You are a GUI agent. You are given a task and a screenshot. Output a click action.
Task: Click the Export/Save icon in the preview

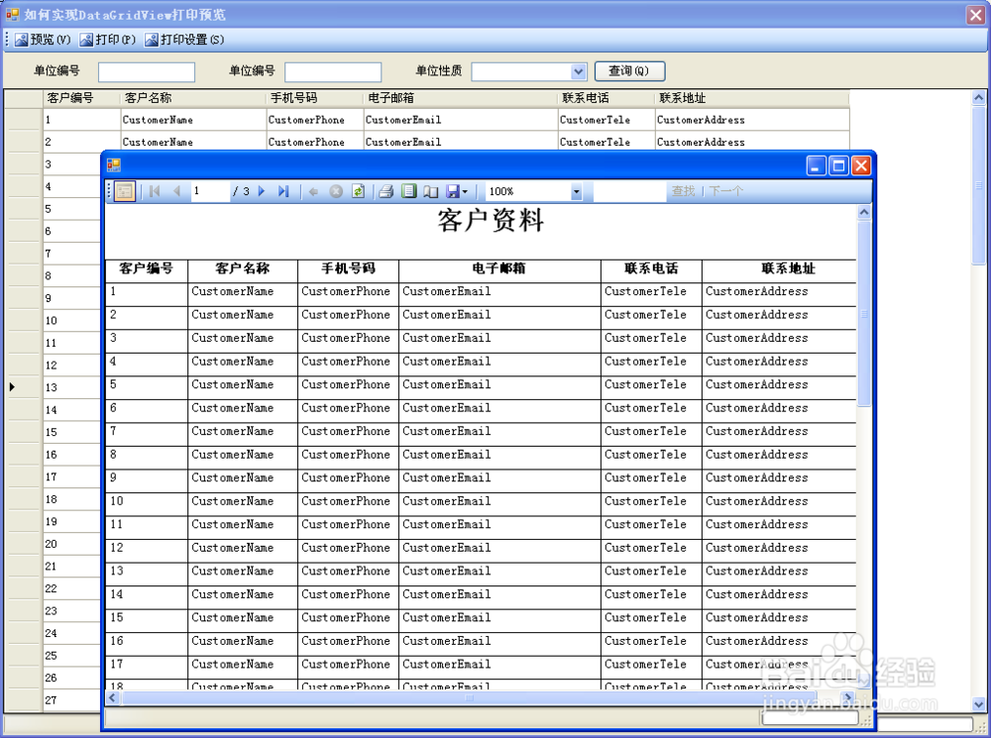click(x=452, y=191)
